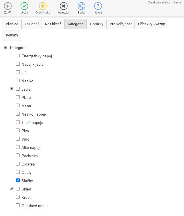The image size is (184, 216).
Task: Click the Cigarety category label
Action: click(x=28, y=164)
